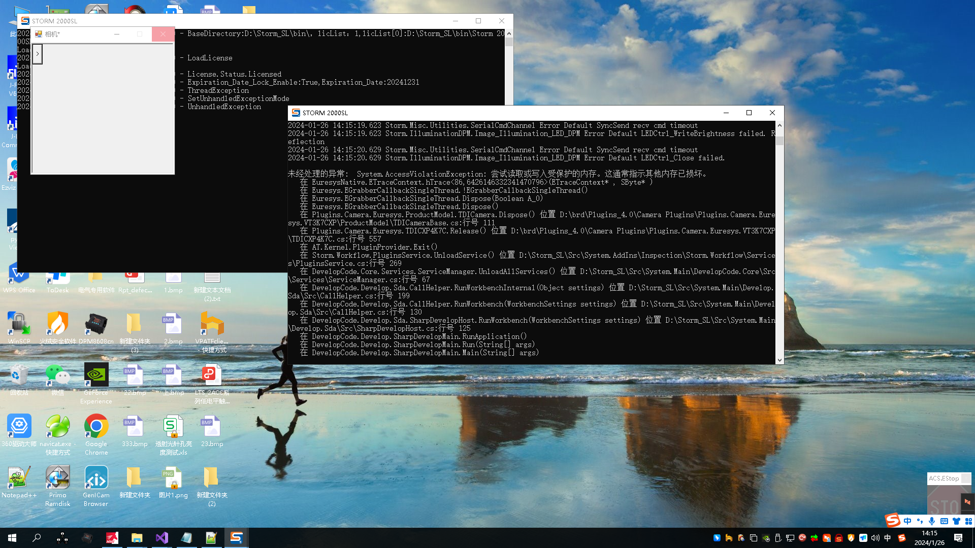Toggle Sogou IME Chinese/English mode (中)

907,521
